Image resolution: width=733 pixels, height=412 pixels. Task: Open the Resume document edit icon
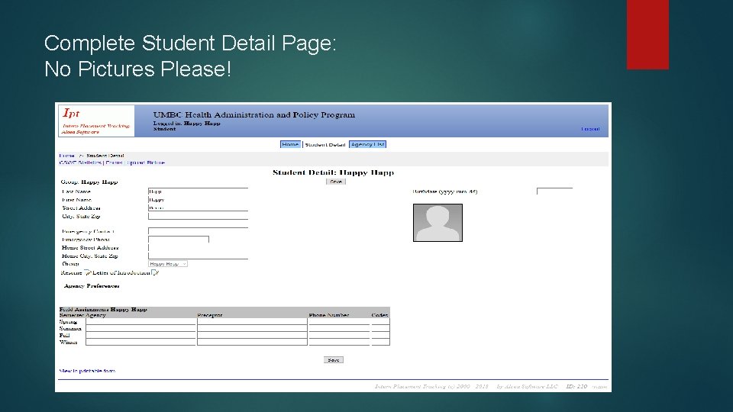click(87, 272)
